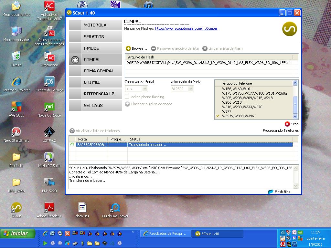Select the checked group W397v,W388,W396

click(x=238, y=116)
